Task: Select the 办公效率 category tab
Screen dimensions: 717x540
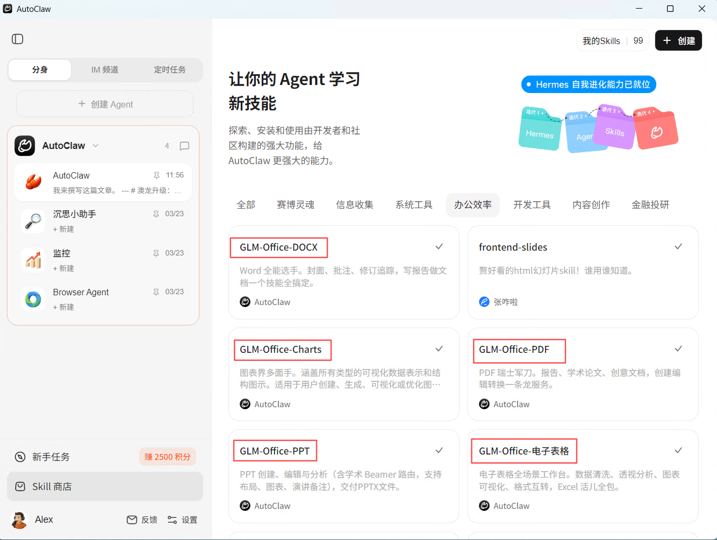Action: (473, 205)
